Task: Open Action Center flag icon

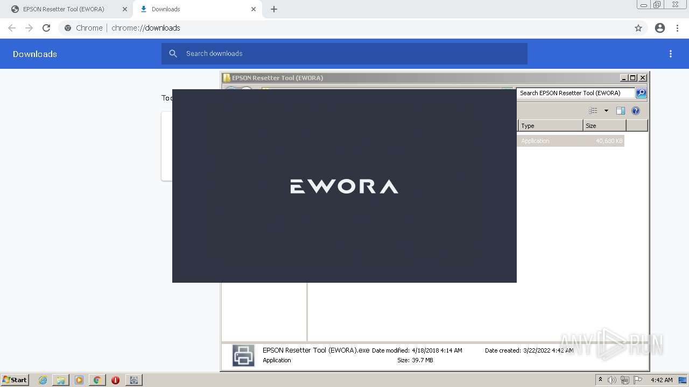Action: pos(638,380)
